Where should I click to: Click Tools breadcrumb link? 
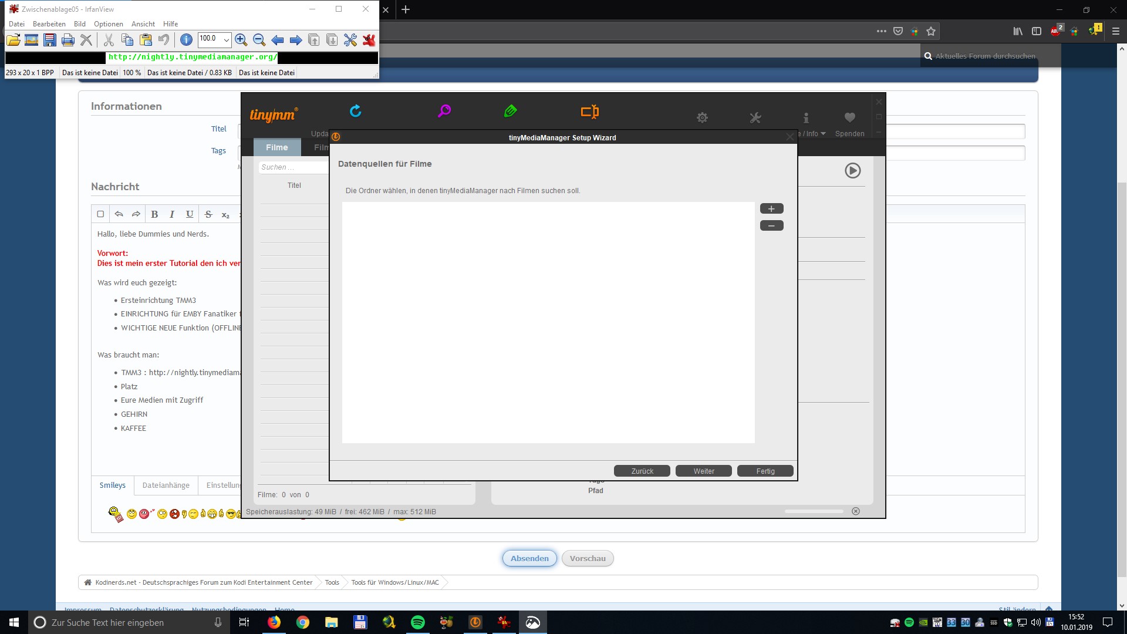pyautogui.click(x=332, y=582)
